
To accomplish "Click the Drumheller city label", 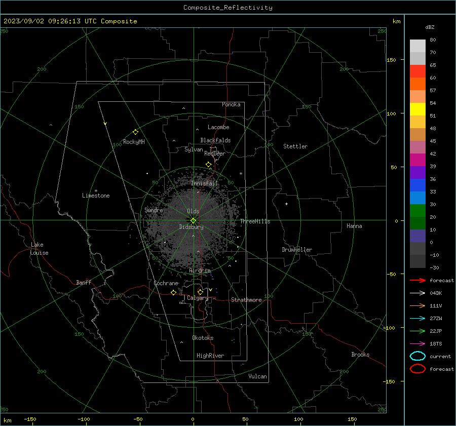I will pyautogui.click(x=297, y=250).
